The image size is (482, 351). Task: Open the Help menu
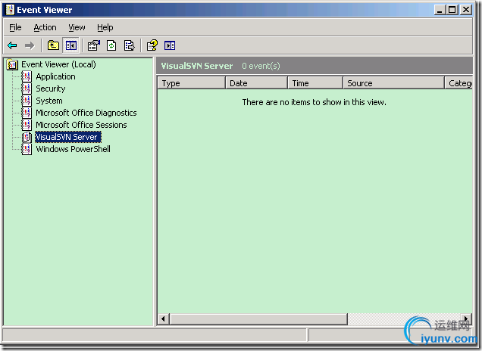click(105, 28)
